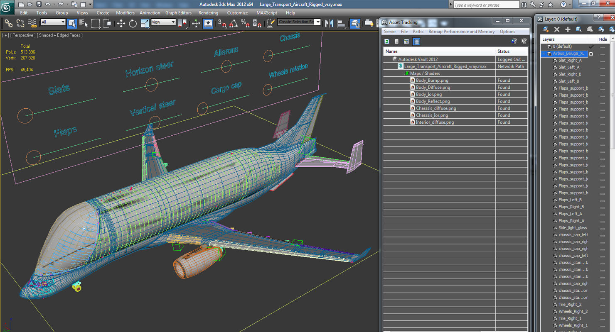Click the Align tool icon
This screenshot has width=615, height=332.
pos(342,23)
